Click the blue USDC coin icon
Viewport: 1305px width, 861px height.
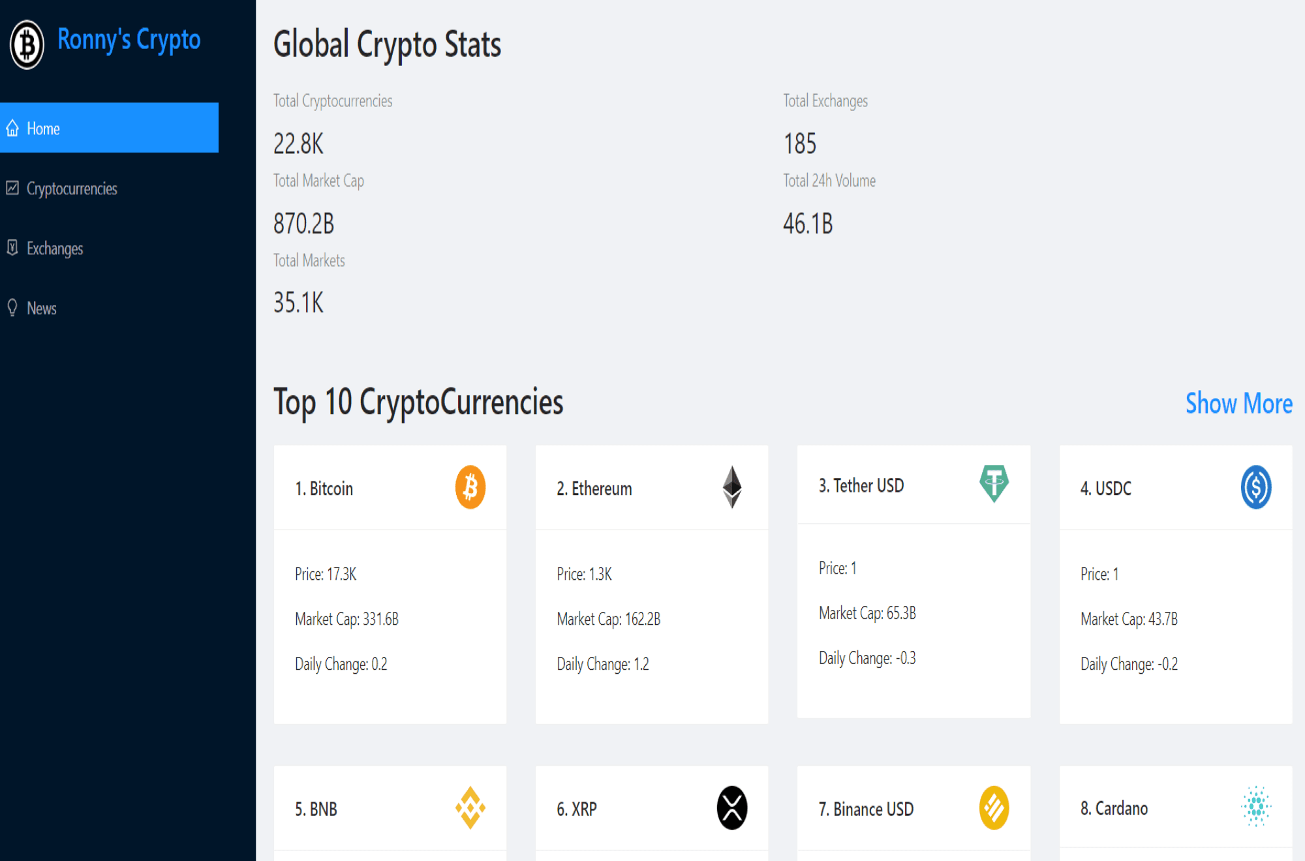pyautogui.click(x=1255, y=487)
